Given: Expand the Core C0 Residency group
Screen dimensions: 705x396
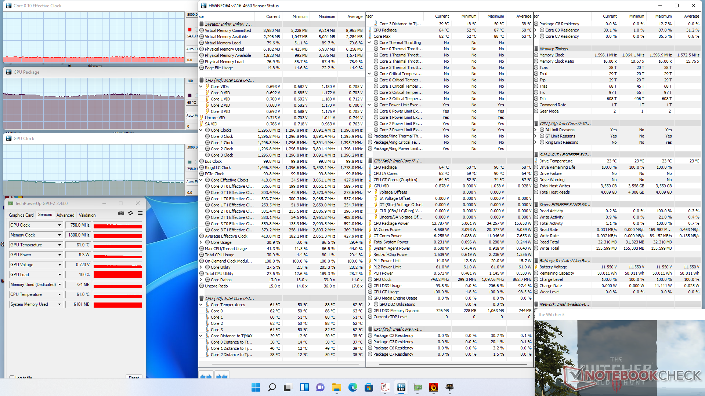Looking at the screenshot, I should coord(535,30).
